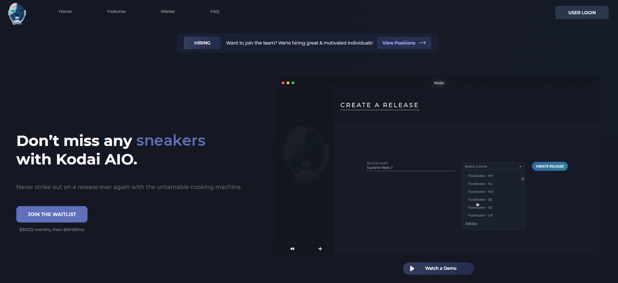This screenshot has width=618, height=283.
Task: Click the faded robot logo in demo sidebar
Action: click(x=306, y=154)
